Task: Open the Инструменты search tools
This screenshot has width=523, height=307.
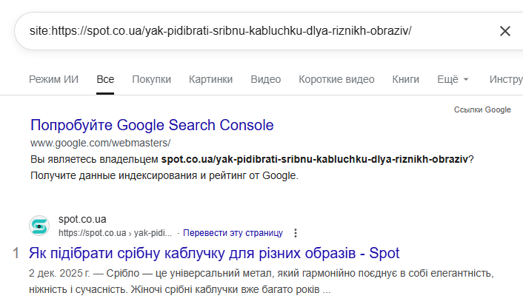Action: coord(506,79)
